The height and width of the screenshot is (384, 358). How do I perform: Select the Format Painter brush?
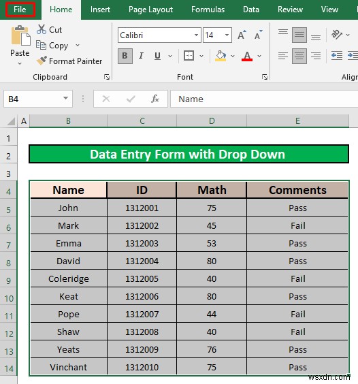(42, 61)
